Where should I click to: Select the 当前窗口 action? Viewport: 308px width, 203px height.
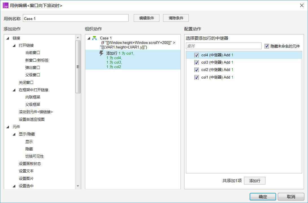[33, 53]
